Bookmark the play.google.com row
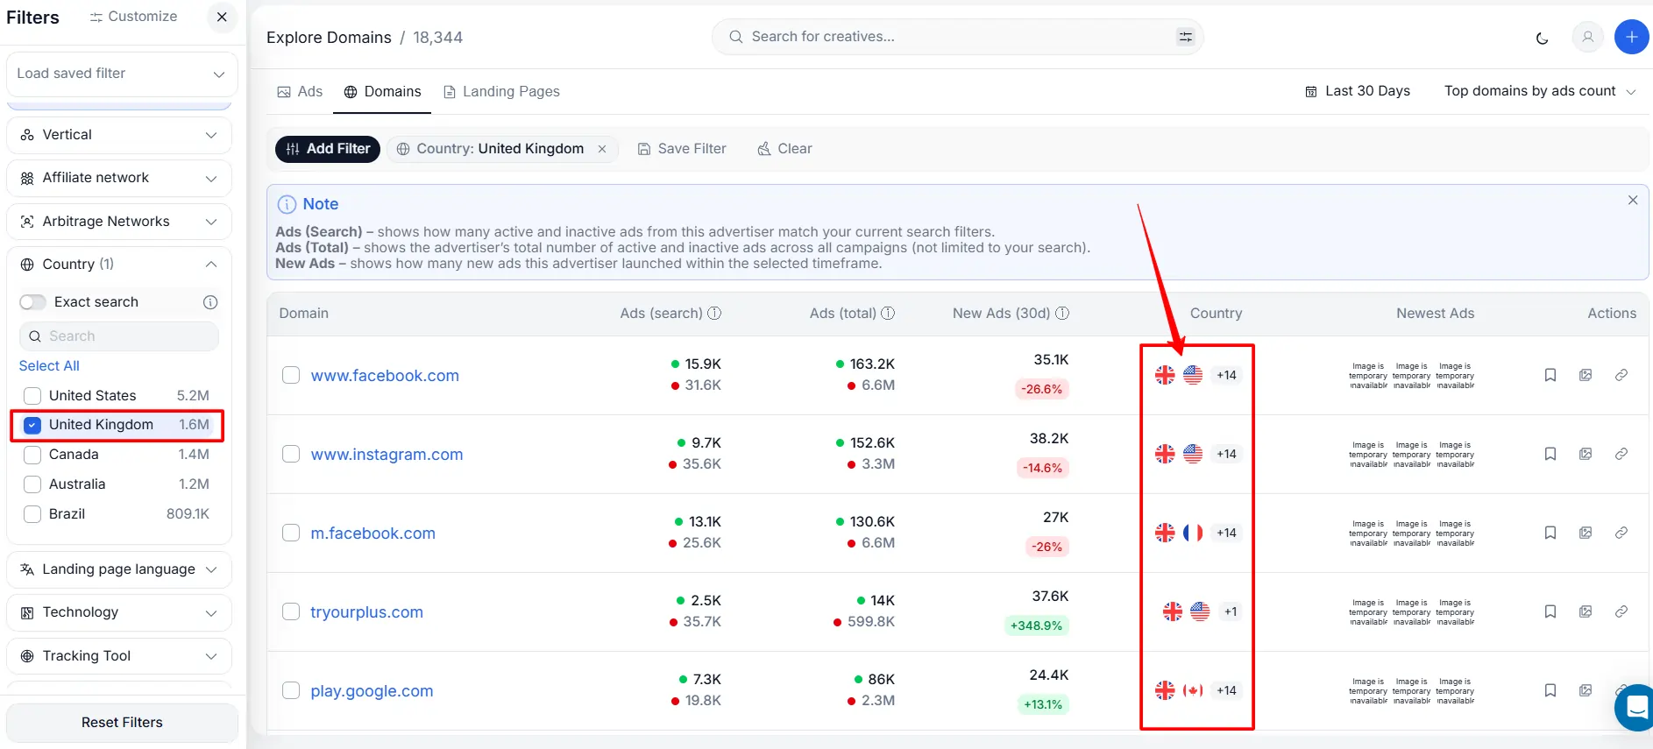Screen dimensions: 1653x749 [x=1550, y=691]
